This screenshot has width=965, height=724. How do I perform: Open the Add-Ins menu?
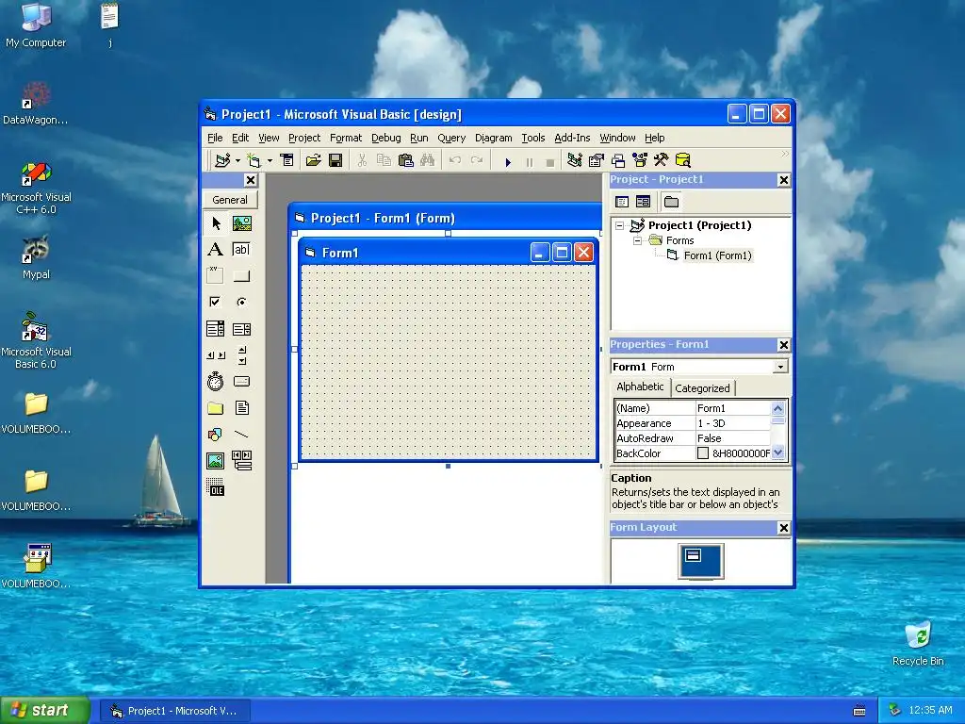click(572, 138)
